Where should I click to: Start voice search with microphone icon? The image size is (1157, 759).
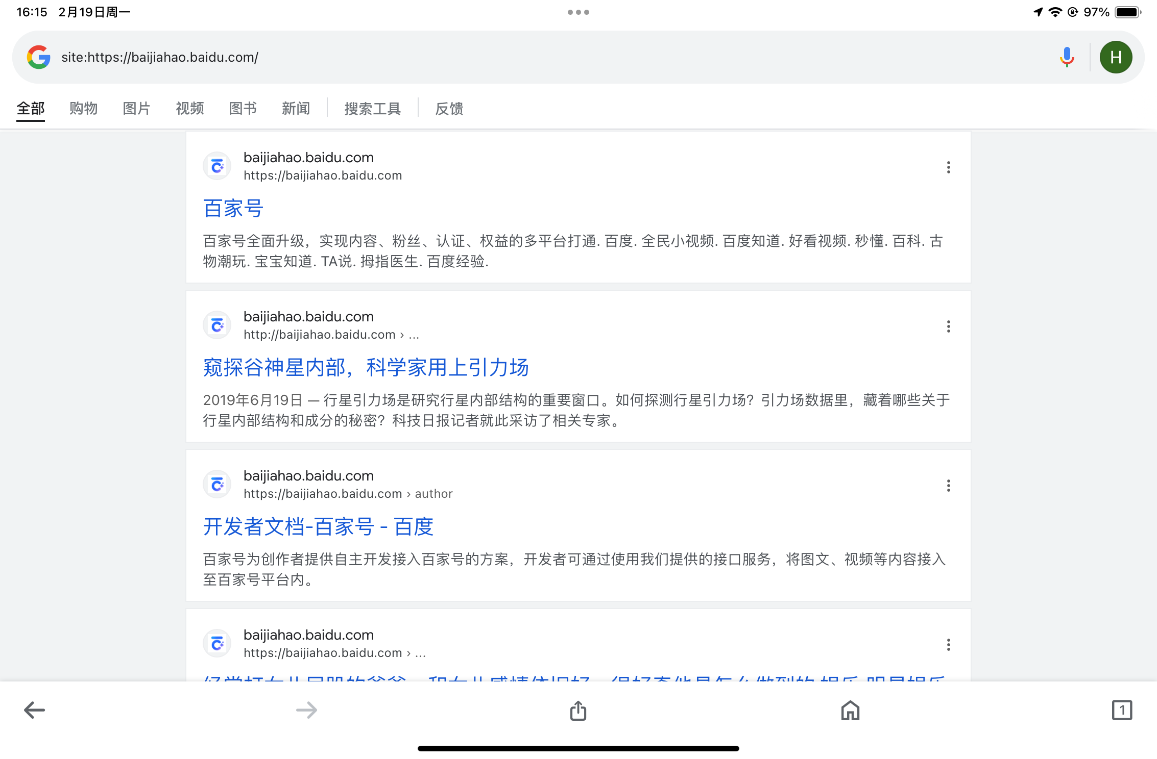point(1067,57)
